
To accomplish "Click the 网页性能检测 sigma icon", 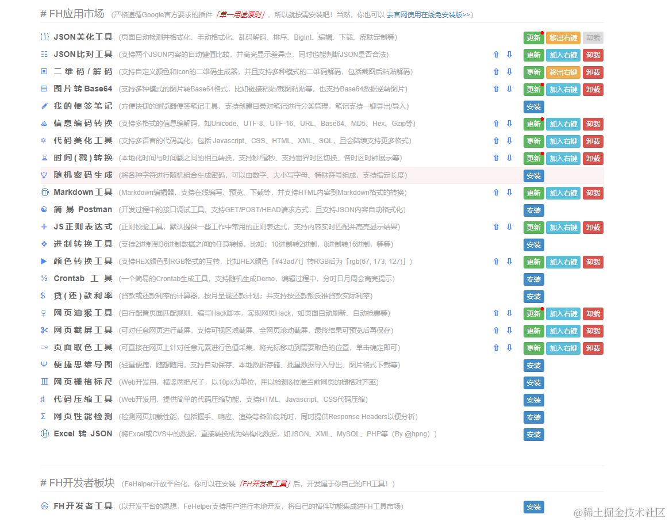I will pyautogui.click(x=43, y=416).
